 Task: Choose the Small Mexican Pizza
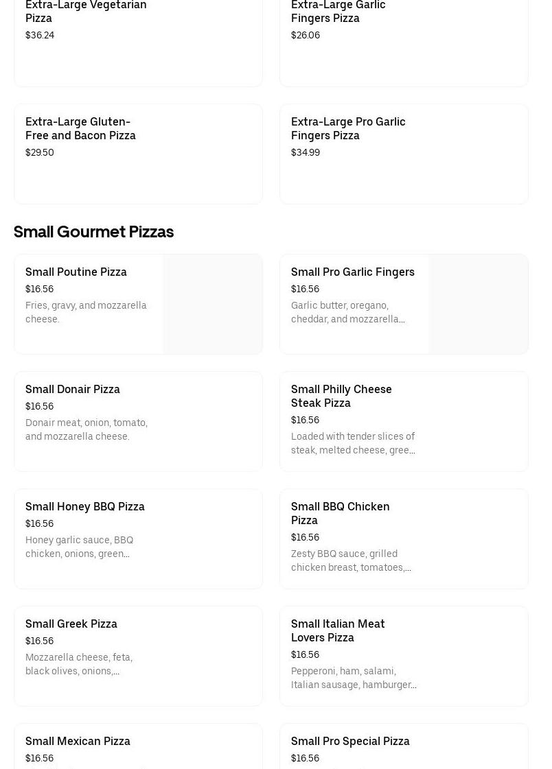pos(78,741)
